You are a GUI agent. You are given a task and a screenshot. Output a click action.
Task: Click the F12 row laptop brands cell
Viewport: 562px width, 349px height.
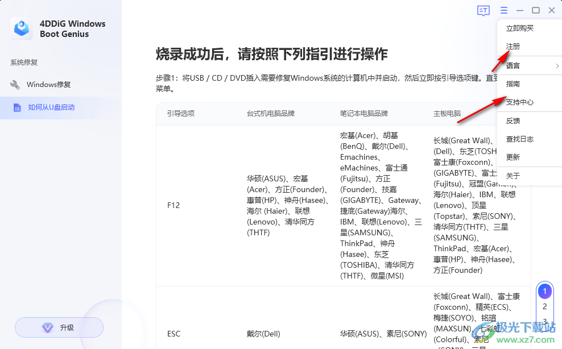click(381, 206)
